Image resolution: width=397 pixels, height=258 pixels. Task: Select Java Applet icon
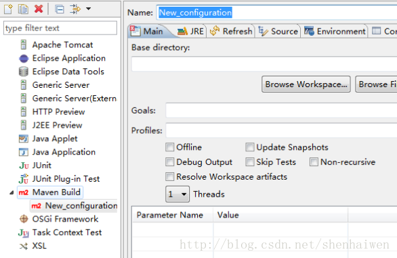click(x=24, y=138)
